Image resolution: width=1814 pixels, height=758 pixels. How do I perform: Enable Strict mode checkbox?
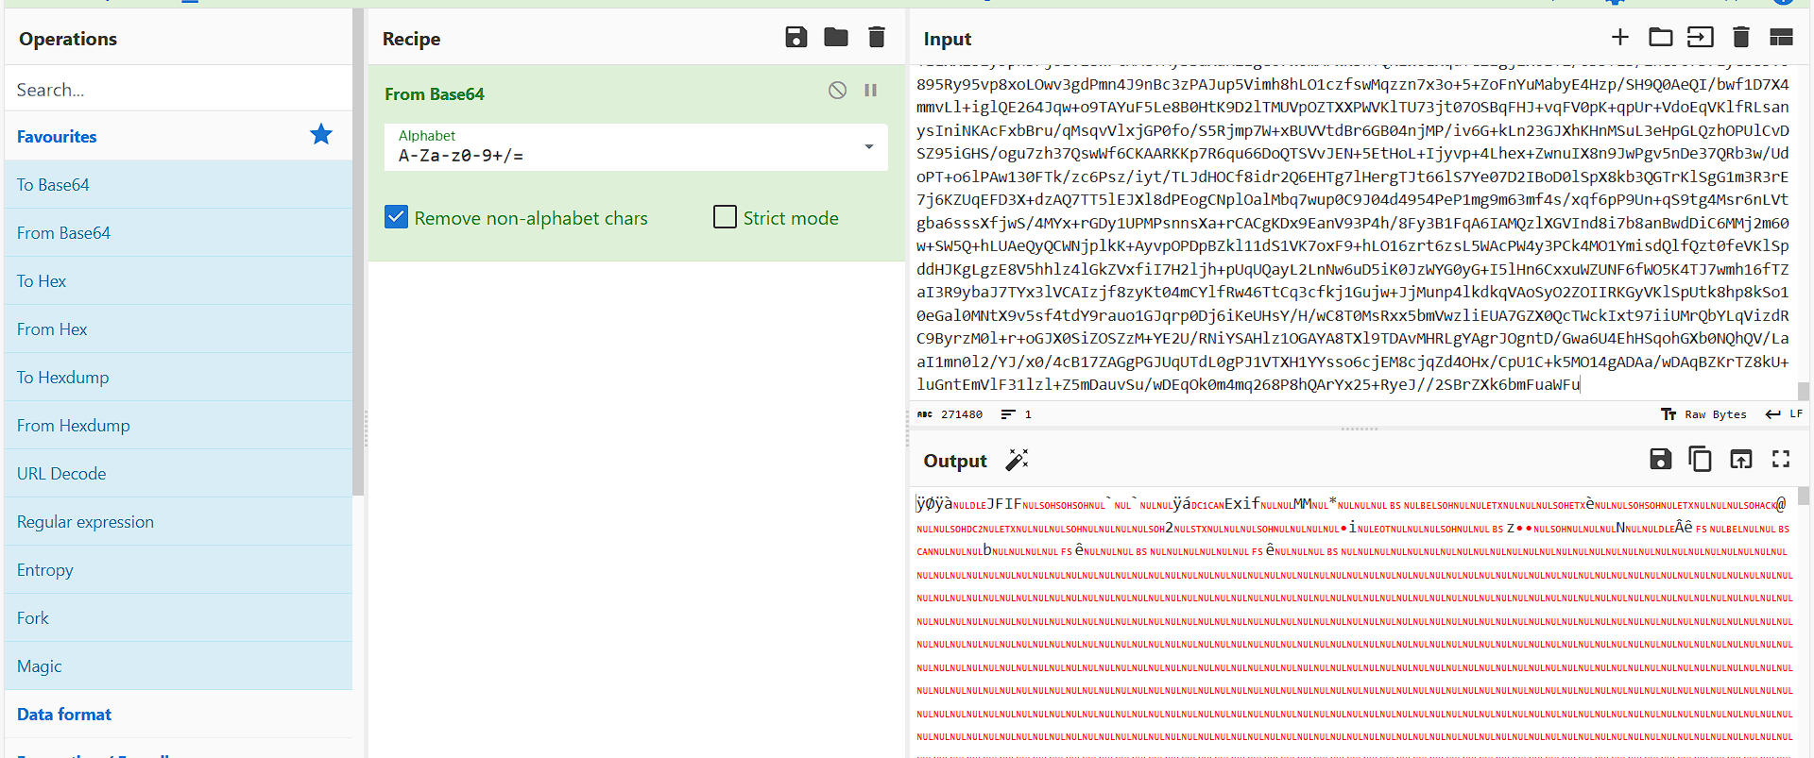726,218
